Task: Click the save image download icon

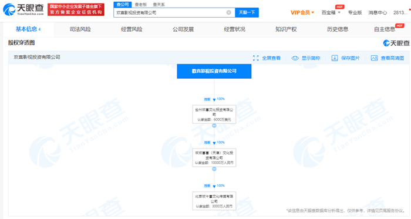Action: click(x=335, y=58)
